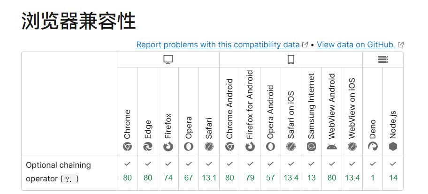Expand Node.js version 14 support cell
This screenshot has height=194, width=428.
[393, 172]
